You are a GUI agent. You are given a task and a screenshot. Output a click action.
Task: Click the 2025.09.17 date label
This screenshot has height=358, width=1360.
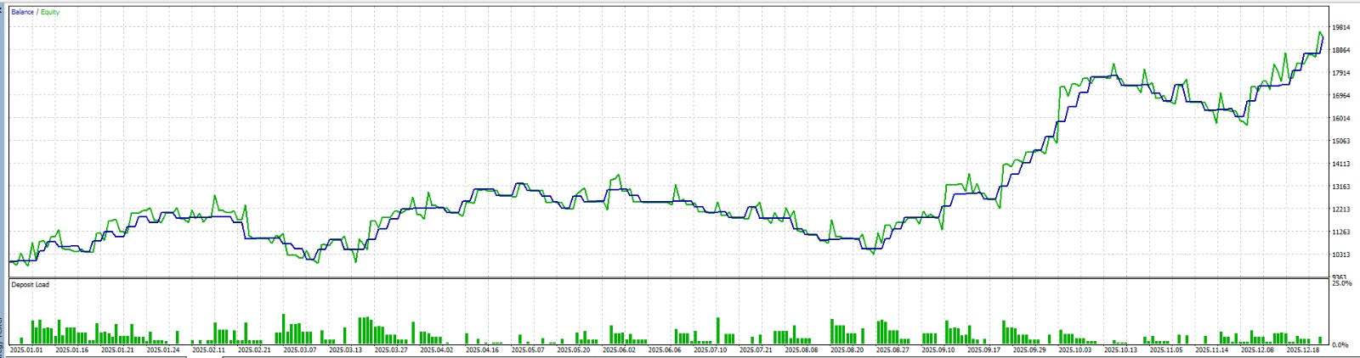[x=984, y=350]
